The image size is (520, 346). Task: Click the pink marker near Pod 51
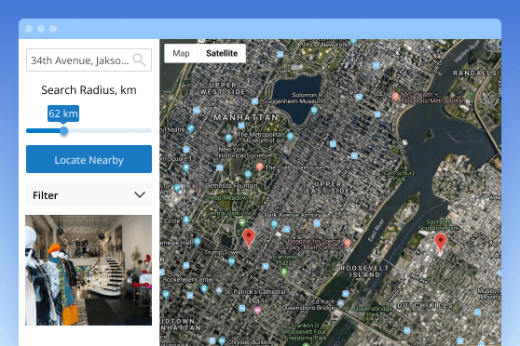[x=258, y=311]
